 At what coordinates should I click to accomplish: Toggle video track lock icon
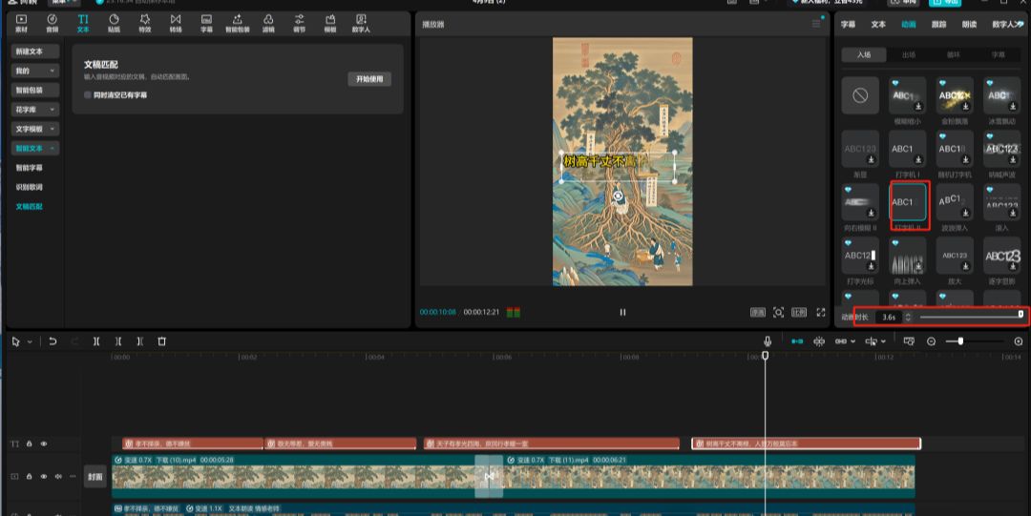click(x=29, y=476)
